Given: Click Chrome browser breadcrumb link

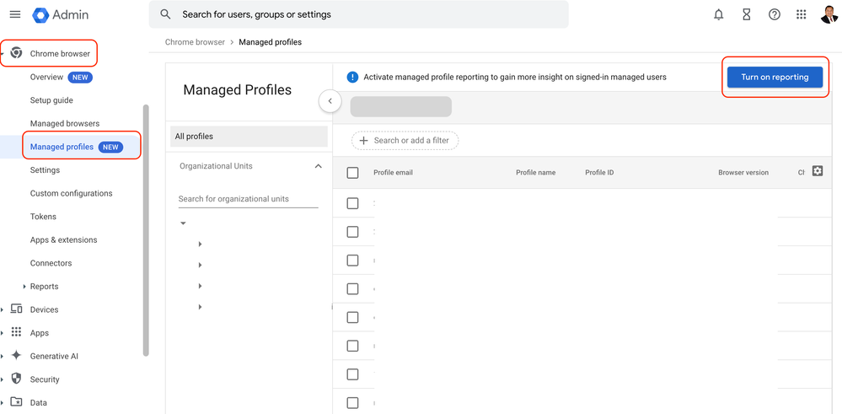Looking at the screenshot, I should [195, 42].
